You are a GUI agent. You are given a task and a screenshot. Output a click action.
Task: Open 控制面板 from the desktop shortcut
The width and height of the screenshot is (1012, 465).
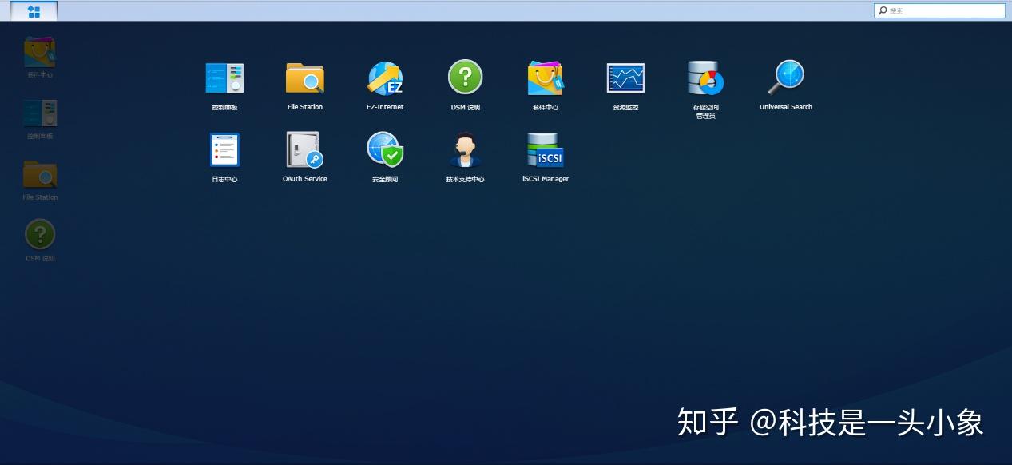pyautogui.click(x=38, y=112)
